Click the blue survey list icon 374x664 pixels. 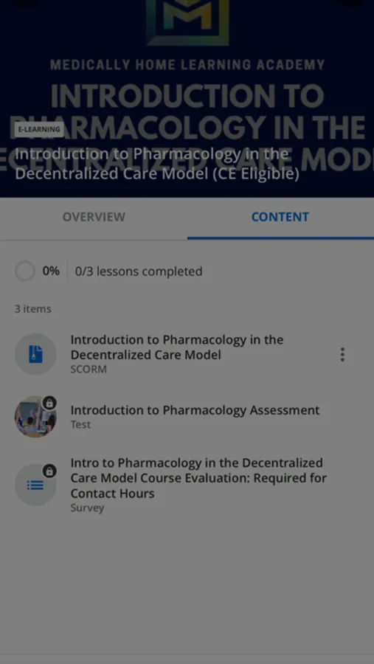coord(35,485)
